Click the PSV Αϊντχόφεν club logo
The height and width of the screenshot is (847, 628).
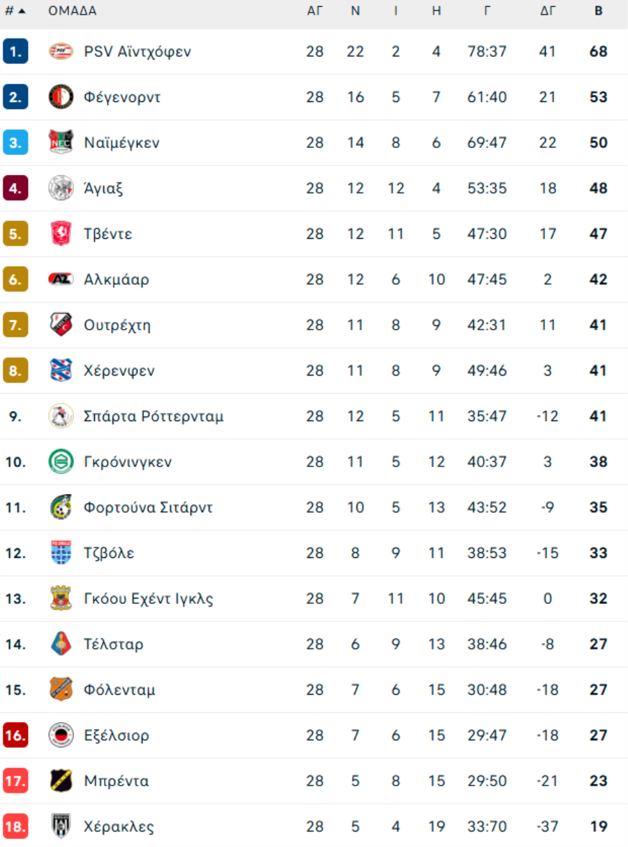[x=61, y=52]
